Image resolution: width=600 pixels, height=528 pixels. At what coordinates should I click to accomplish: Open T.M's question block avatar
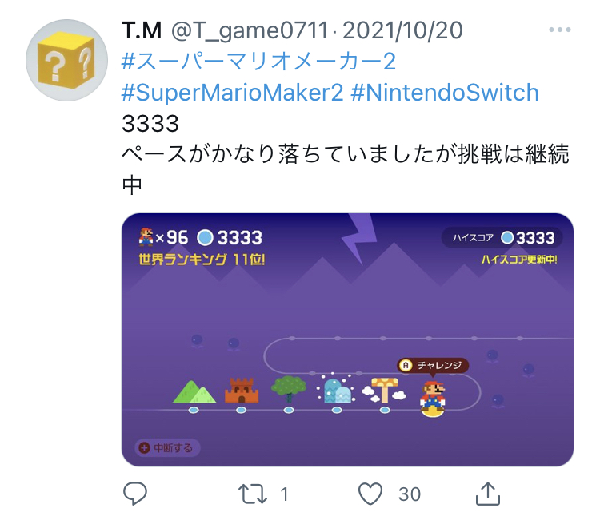66,60
